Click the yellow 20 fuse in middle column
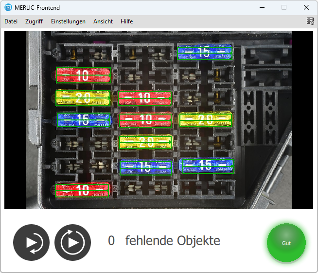318x273 pixels. tap(146, 142)
